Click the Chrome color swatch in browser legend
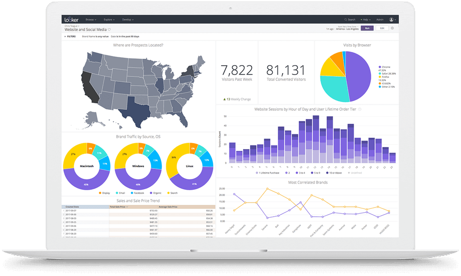461x276 pixels. (380, 67)
